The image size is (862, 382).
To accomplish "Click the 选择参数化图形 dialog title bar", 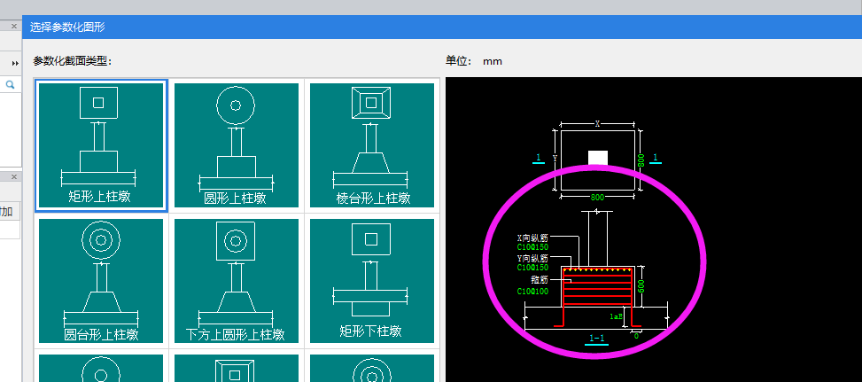I will pos(442,27).
